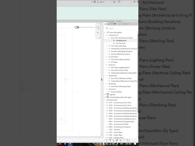Click the green steering wheel navigation icon
The width and height of the screenshot is (195, 146).
(98, 33)
